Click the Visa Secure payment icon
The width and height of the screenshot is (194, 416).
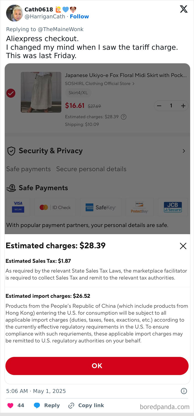18,207
